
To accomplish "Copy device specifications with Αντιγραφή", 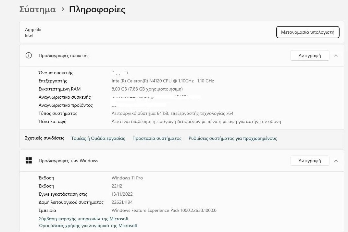I will click(x=309, y=55).
